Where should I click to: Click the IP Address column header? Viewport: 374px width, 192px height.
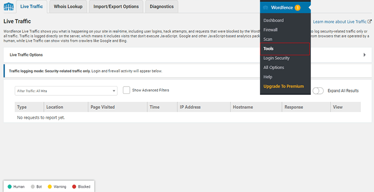click(x=204, y=107)
